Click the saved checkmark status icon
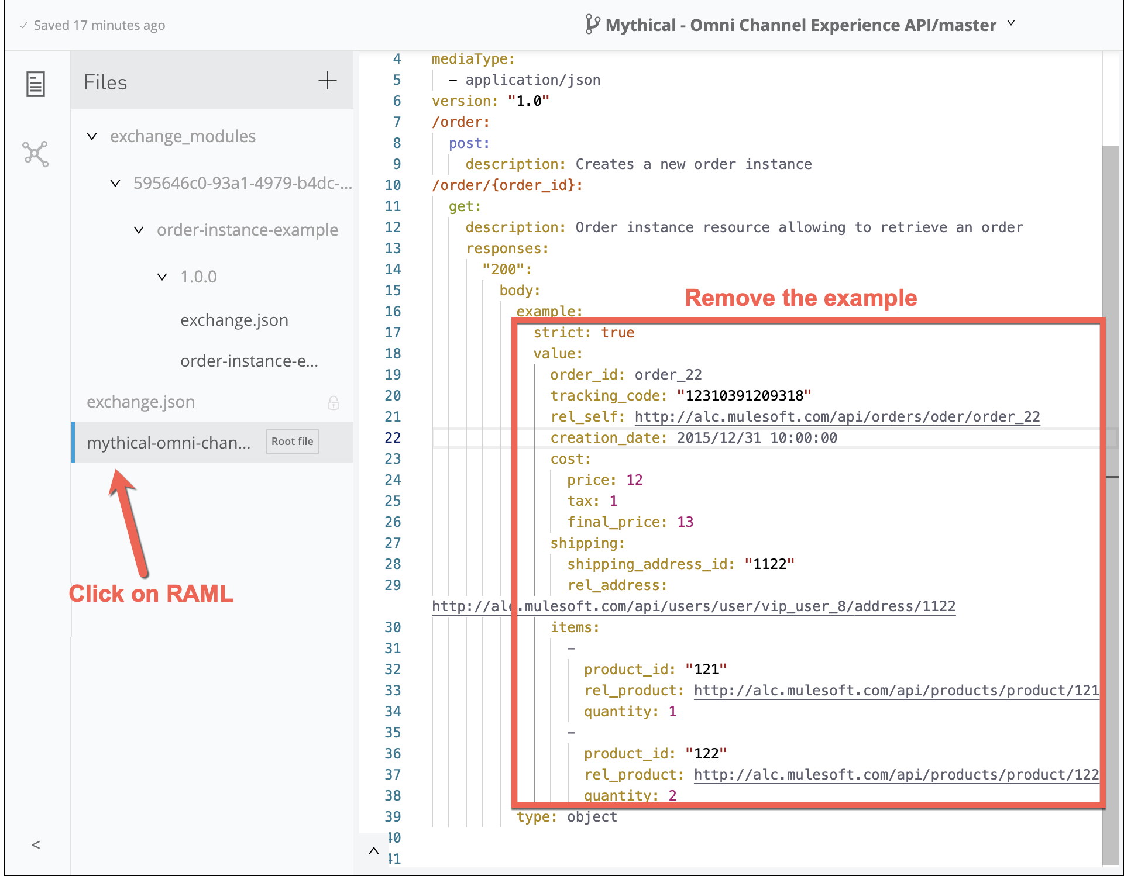Image resolution: width=1124 pixels, height=876 pixels. pos(23,26)
